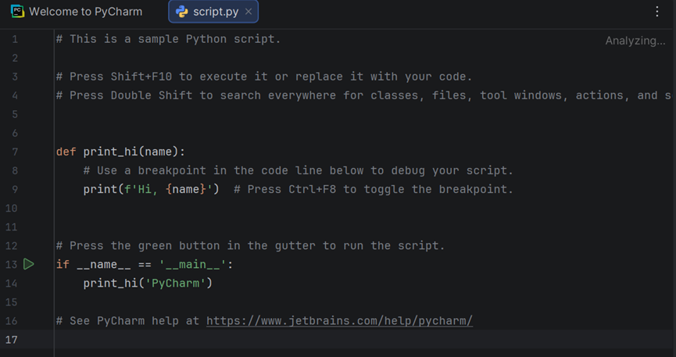This screenshot has height=357, width=676.
Task: Click the print_hi function name in definition
Action: pyautogui.click(x=110, y=152)
